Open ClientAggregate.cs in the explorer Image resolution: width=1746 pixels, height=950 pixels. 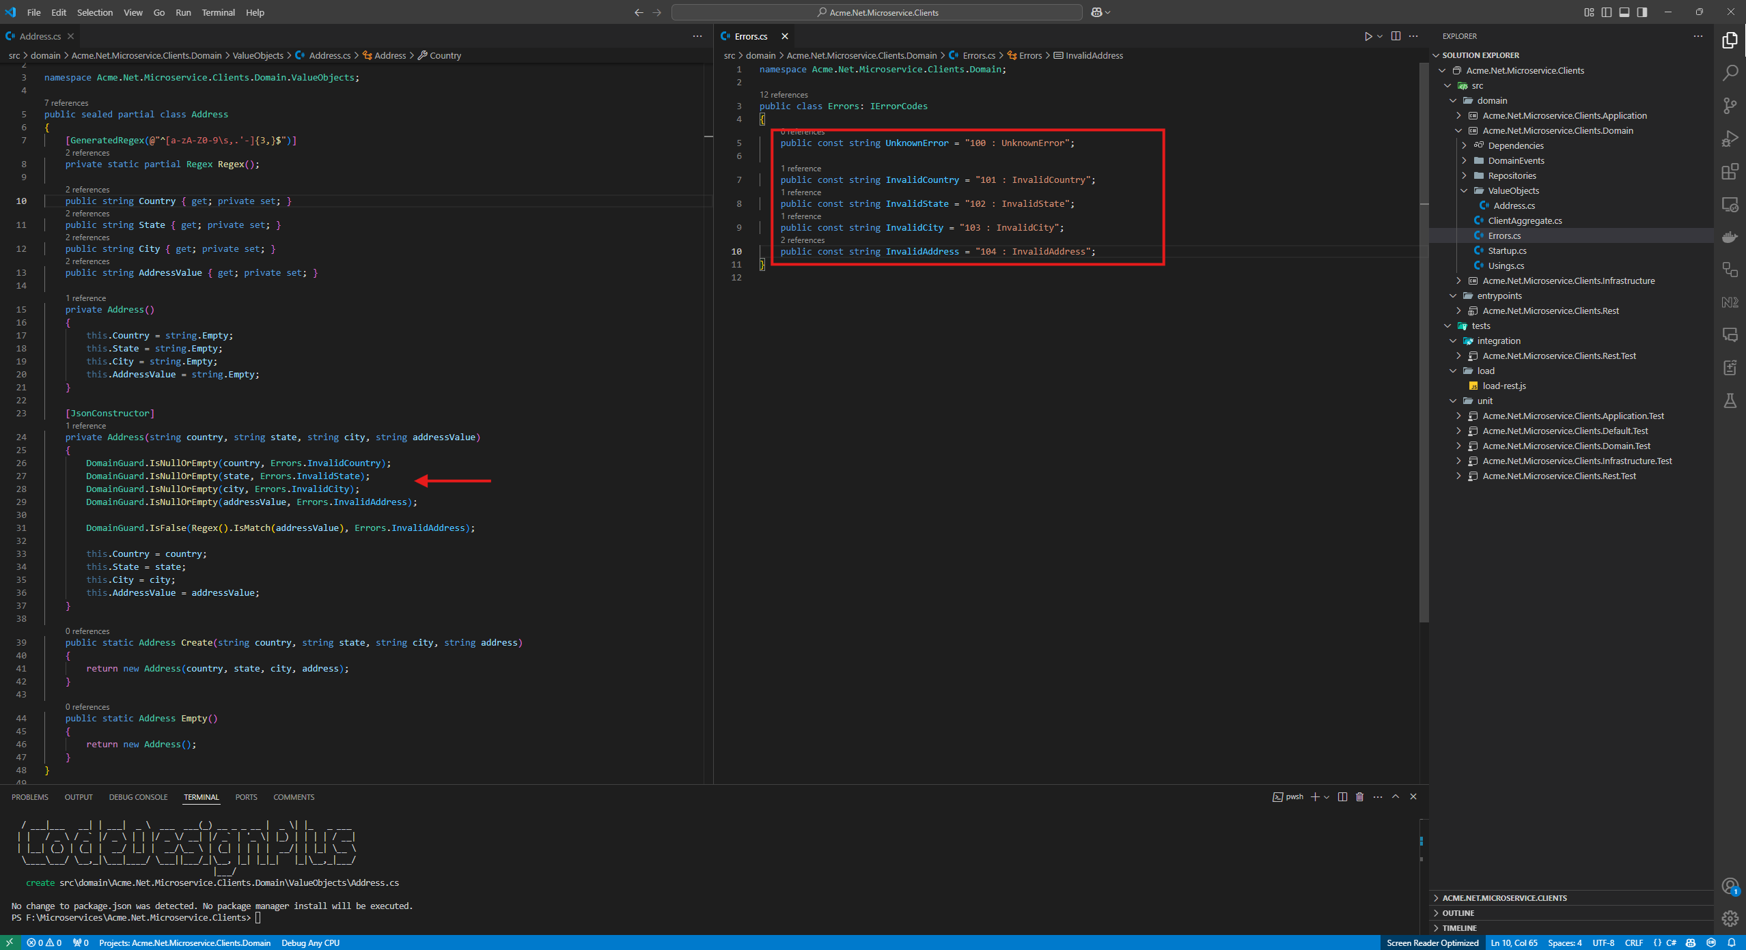tap(1525, 220)
